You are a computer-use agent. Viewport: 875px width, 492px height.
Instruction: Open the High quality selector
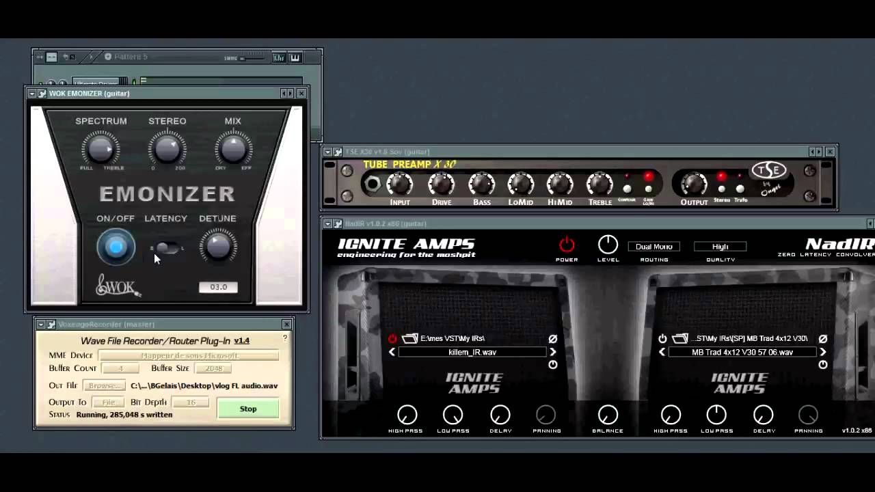click(x=720, y=247)
